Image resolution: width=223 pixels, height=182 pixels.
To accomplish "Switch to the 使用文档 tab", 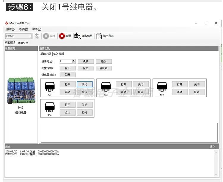I will pos(23,43).
